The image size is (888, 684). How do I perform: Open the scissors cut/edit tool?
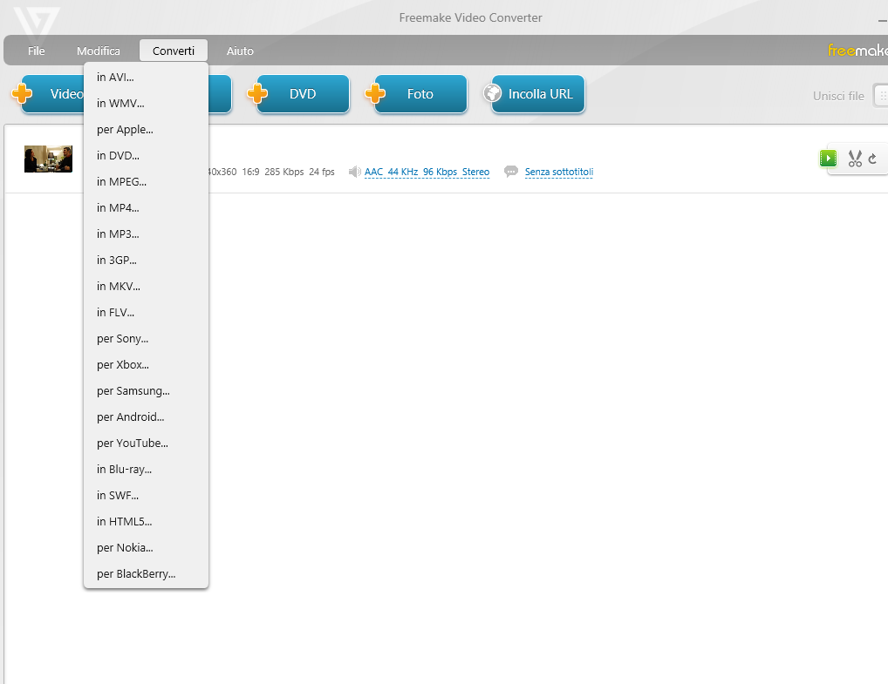point(855,159)
